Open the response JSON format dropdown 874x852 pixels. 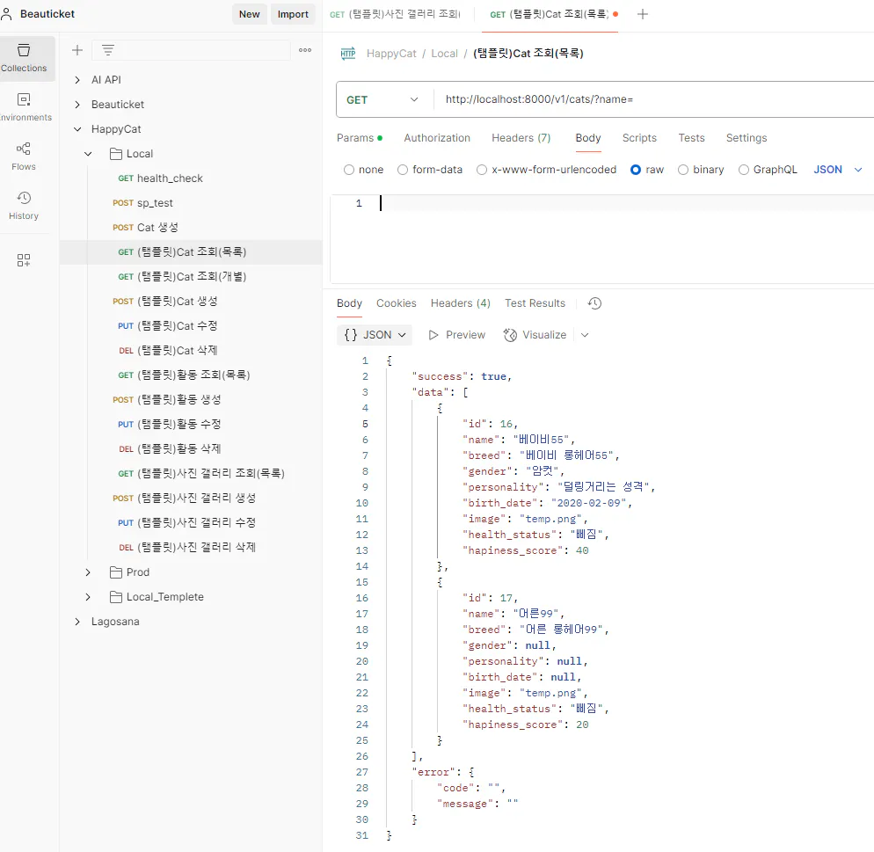coord(375,335)
